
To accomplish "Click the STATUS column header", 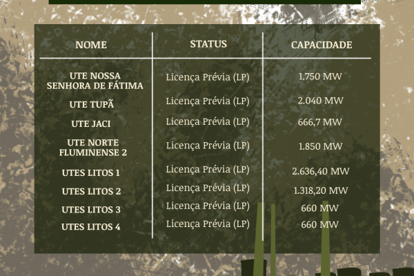I will click(x=208, y=44).
